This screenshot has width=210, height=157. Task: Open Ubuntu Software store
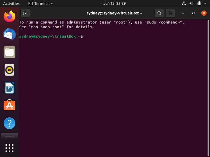tap(9, 105)
